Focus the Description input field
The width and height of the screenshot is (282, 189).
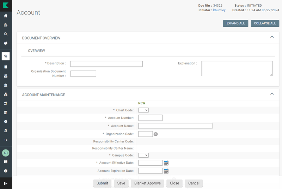[x=106, y=64]
